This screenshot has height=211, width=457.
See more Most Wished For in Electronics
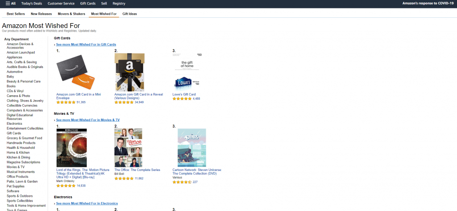tap(87, 203)
